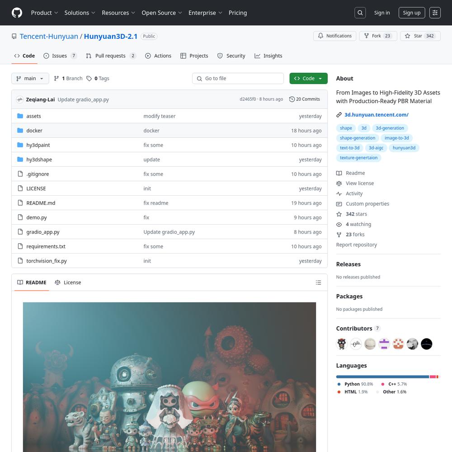
Task: Open the docker folder icon
Action: pyautogui.click(x=20, y=130)
